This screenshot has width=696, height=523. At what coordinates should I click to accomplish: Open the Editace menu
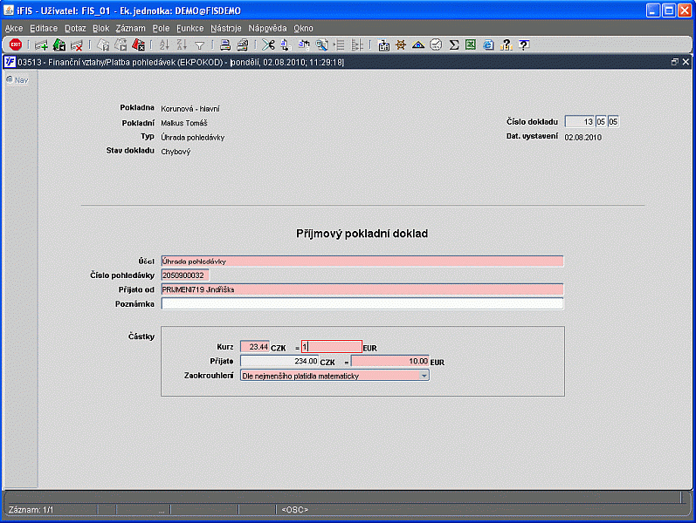click(x=44, y=29)
